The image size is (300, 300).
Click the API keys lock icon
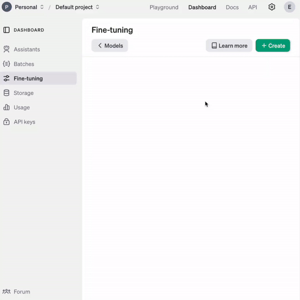pos(6,121)
